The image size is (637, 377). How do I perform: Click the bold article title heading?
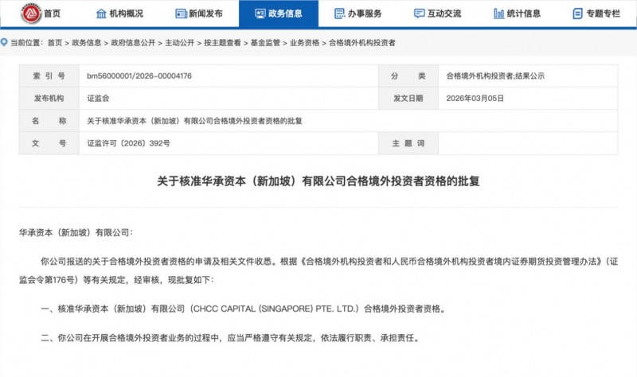pyautogui.click(x=318, y=181)
